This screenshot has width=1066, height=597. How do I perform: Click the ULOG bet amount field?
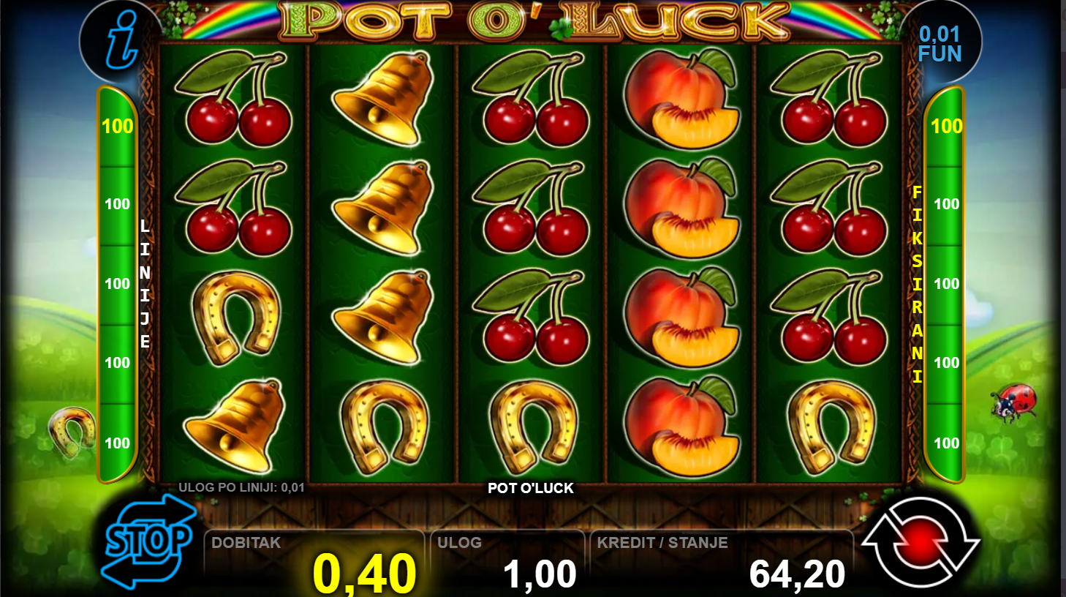click(507, 561)
